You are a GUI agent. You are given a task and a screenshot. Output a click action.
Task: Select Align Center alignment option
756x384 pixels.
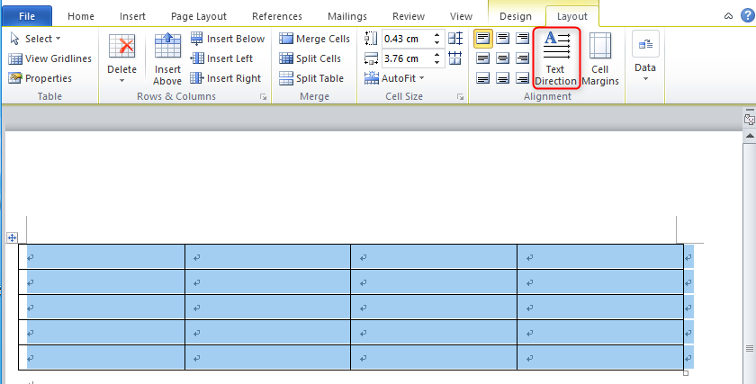pos(503,58)
